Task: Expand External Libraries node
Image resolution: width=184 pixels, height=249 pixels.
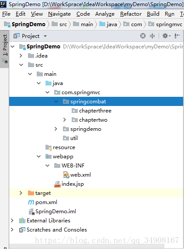Action: pos(12,221)
